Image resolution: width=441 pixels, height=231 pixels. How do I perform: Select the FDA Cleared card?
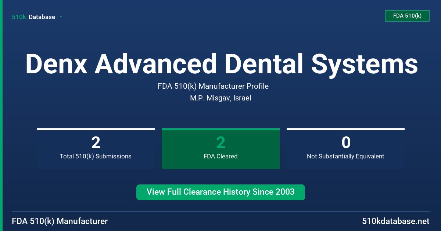tap(220, 148)
